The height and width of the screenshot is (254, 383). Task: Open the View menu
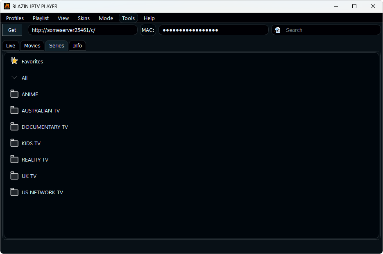pos(63,18)
